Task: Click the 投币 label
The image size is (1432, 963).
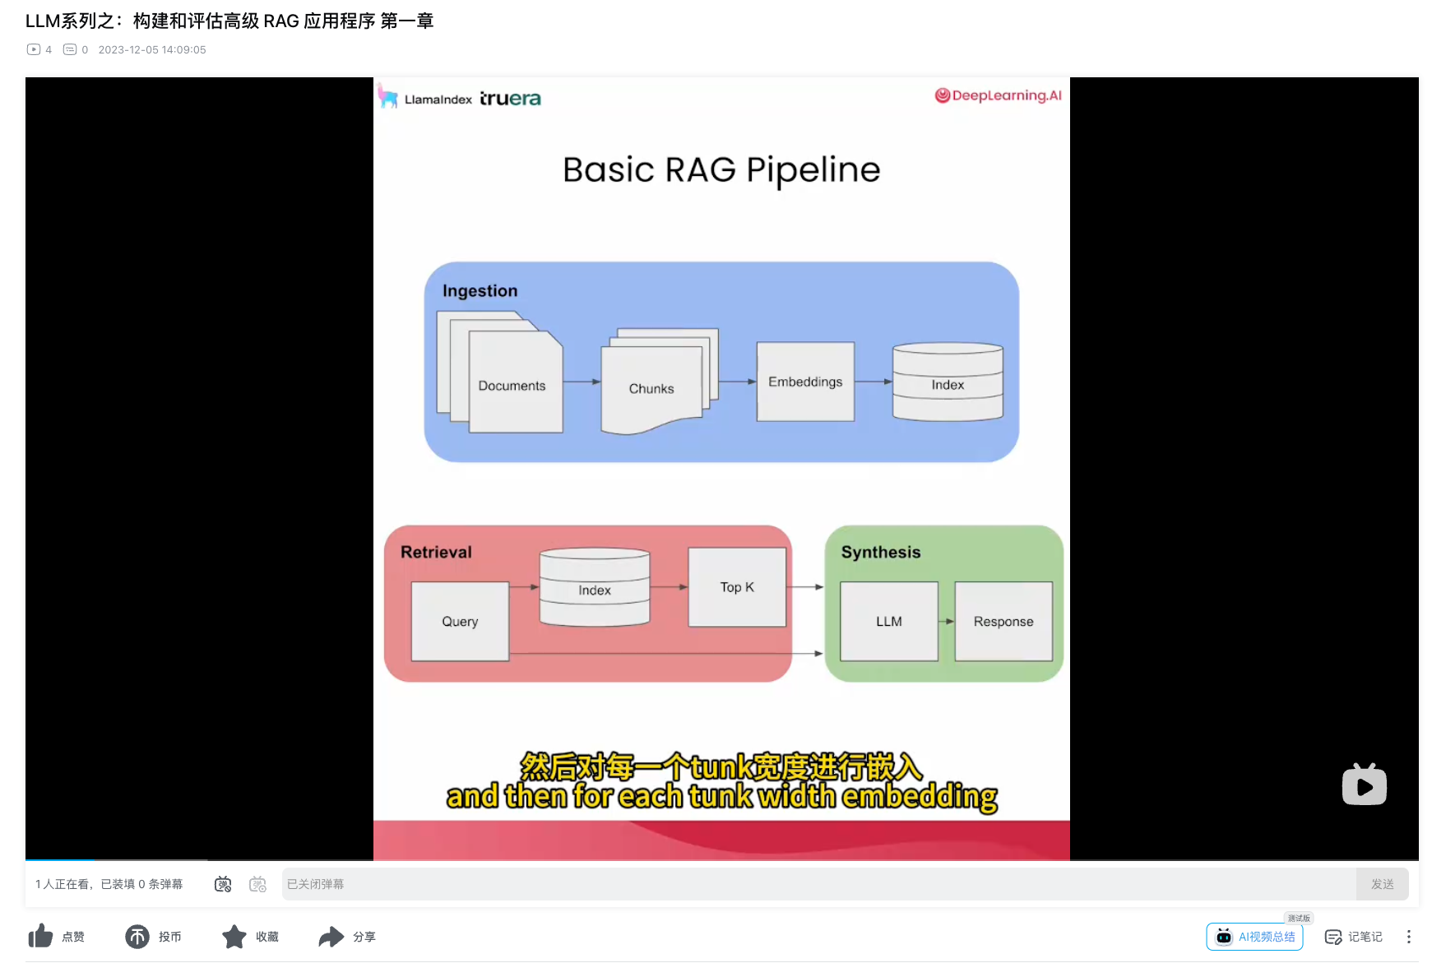Action: (170, 937)
